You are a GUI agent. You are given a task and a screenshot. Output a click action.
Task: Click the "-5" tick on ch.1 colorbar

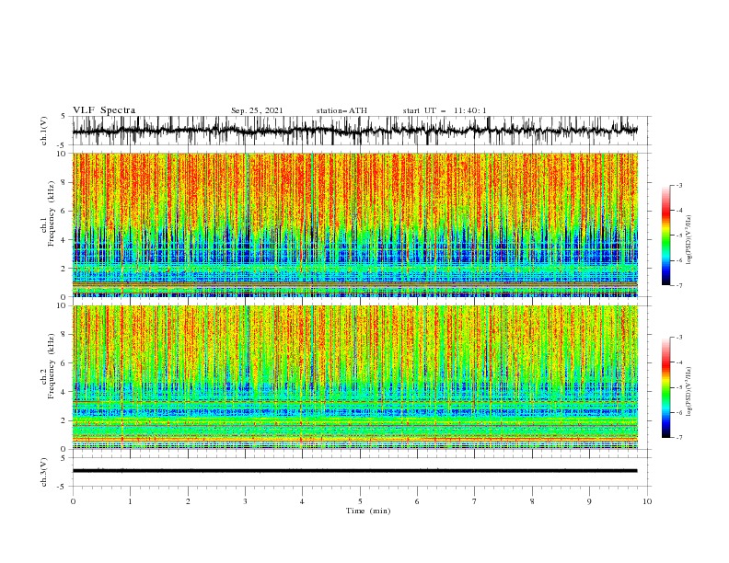coord(678,236)
